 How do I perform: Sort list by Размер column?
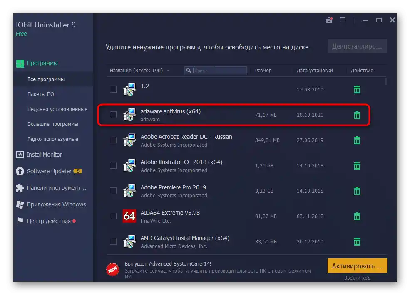pyautogui.click(x=263, y=71)
